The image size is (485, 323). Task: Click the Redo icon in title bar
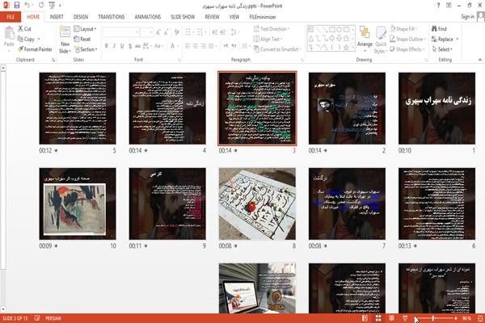coord(41,6)
